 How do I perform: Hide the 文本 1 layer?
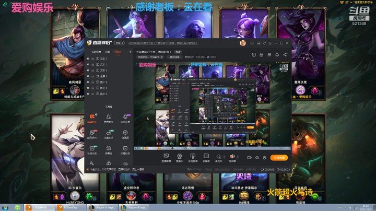(88, 58)
